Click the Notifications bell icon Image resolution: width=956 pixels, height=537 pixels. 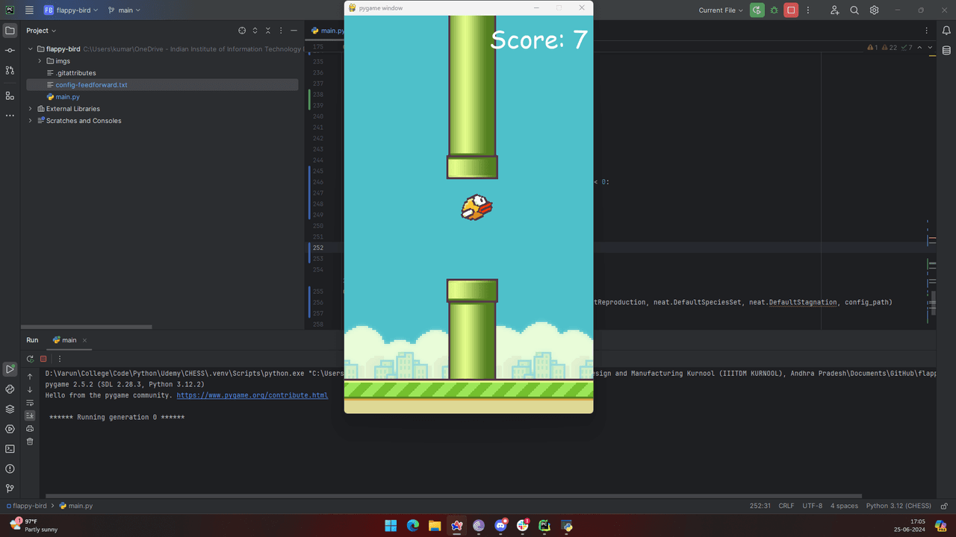click(946, 31)
